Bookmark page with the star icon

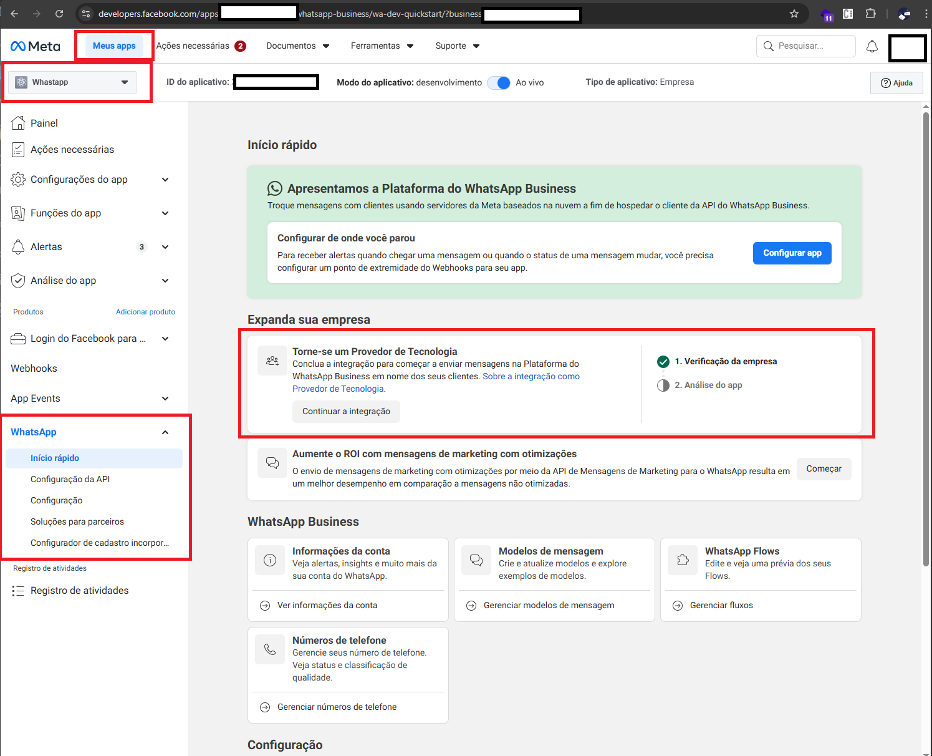794,14
